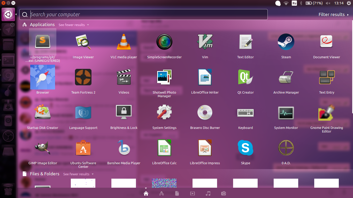Open LibreOffice Calc
The height and width of the screenshot is (198, 353).
pyautogui.click(x=164, y=147)
